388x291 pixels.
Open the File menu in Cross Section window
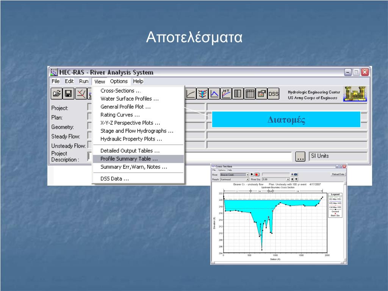click(x=214, y=170)
